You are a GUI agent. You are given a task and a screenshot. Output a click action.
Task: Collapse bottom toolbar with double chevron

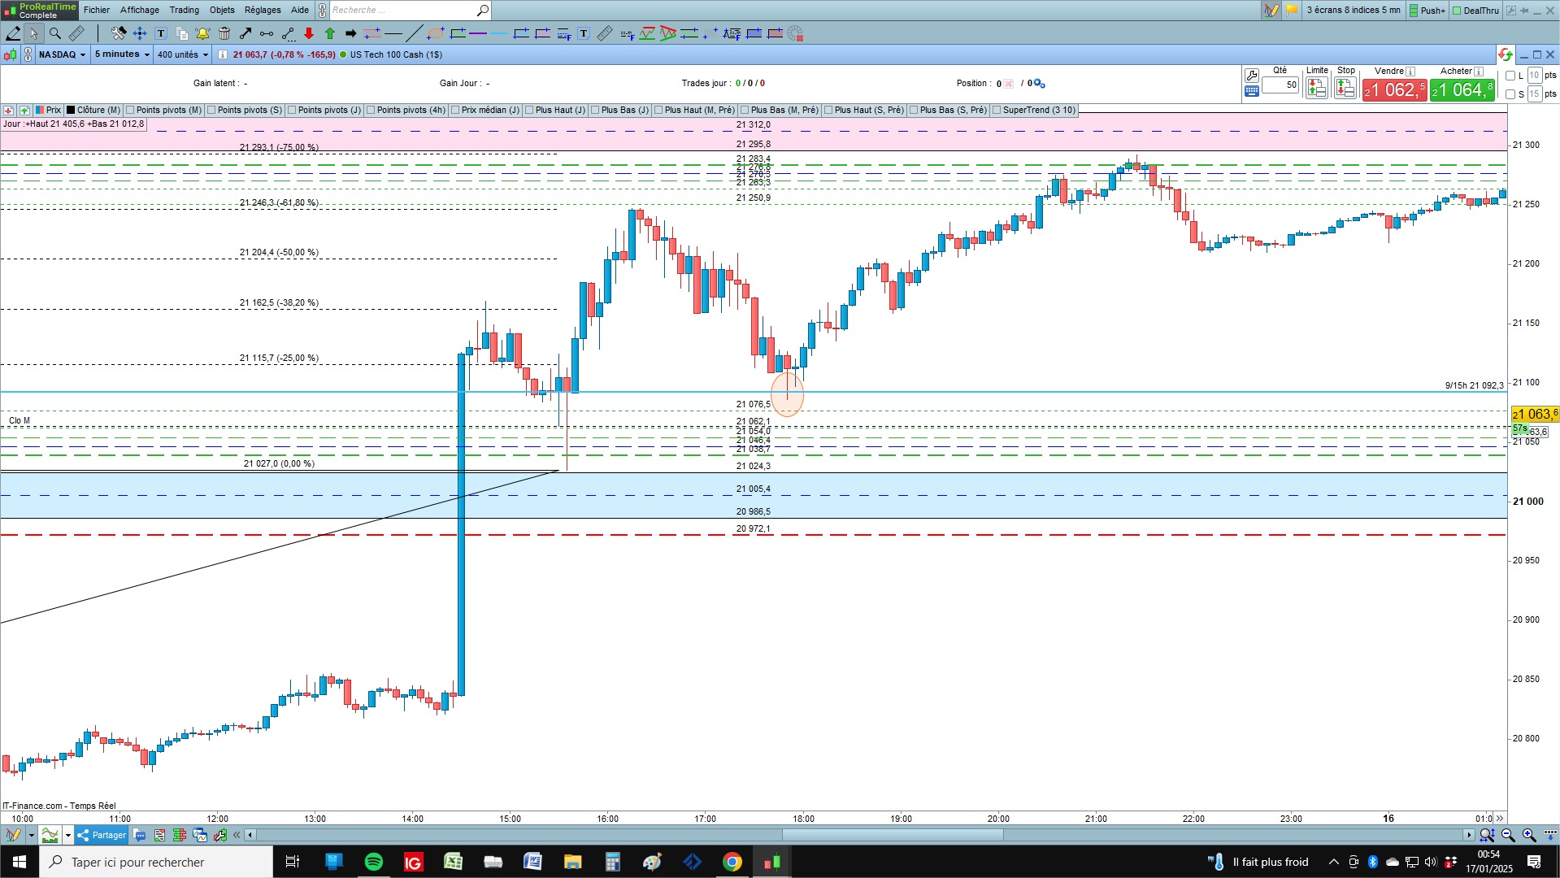(x=237, y=835)
